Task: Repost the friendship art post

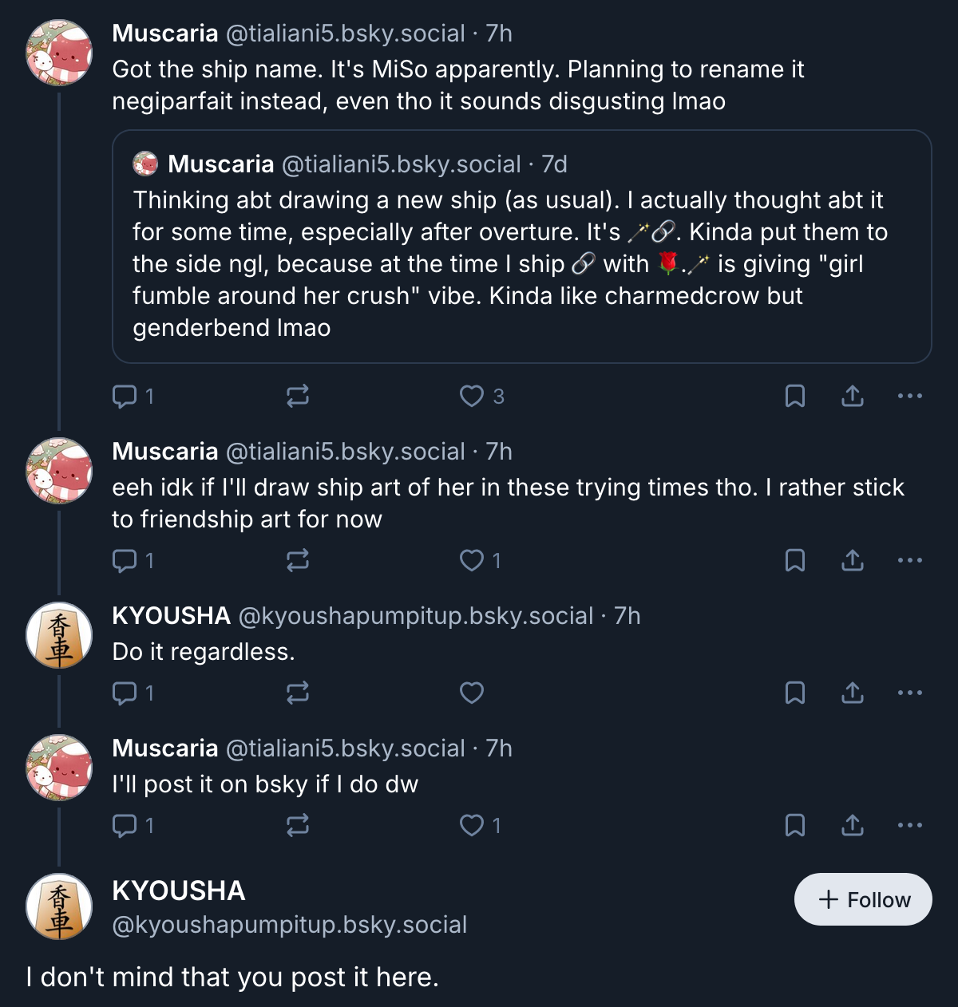Action: point(298,560)
